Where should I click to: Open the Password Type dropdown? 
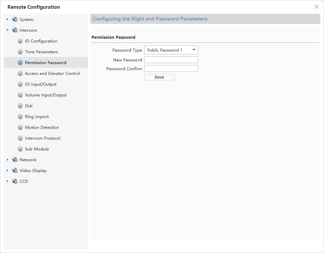[171, 50]
